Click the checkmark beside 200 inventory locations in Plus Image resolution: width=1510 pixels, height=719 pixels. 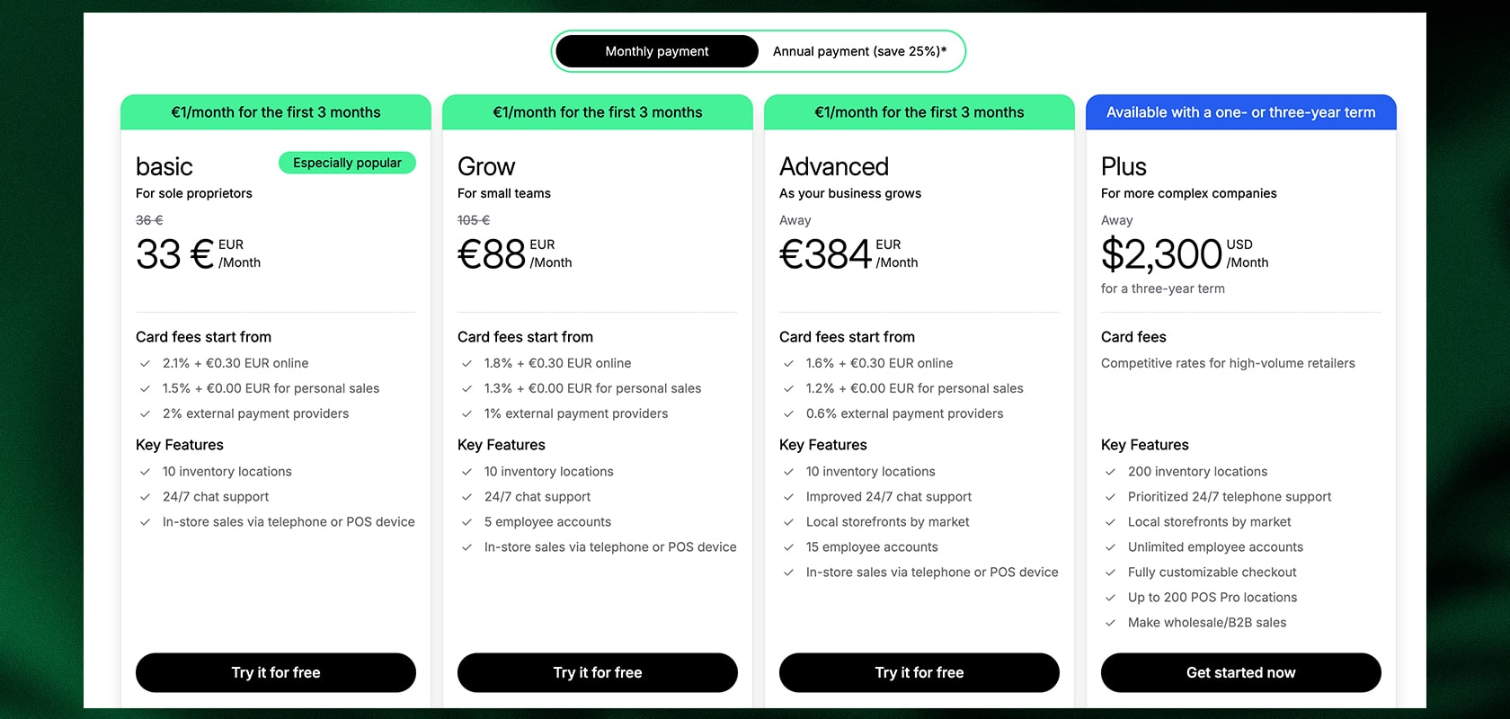point(1110,471)
